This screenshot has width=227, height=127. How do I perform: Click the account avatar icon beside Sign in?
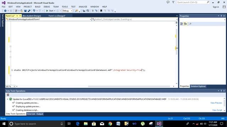[224, 7]
